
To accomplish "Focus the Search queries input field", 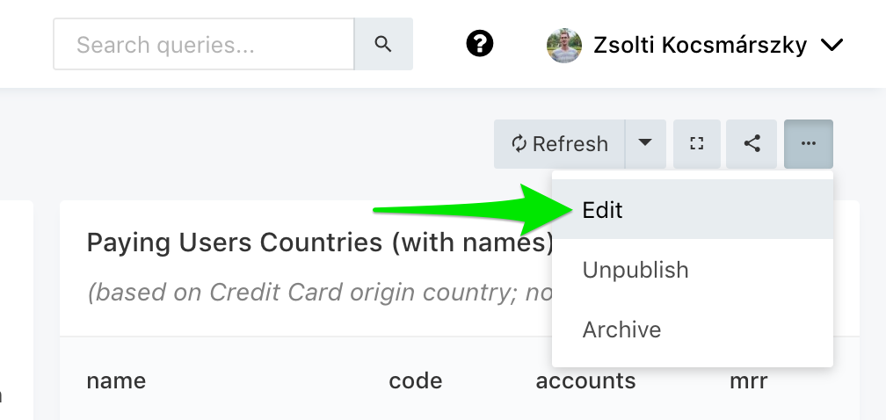I will click(x=204, y=44).
